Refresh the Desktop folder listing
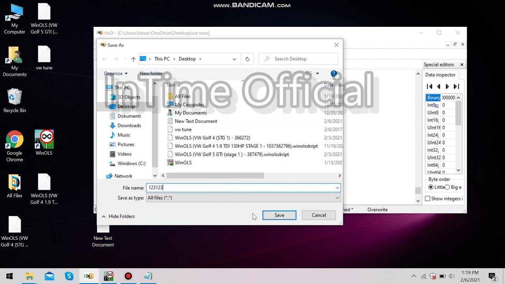Image resolution: width=505 pixels, height=284 pixels. point(247,59)
